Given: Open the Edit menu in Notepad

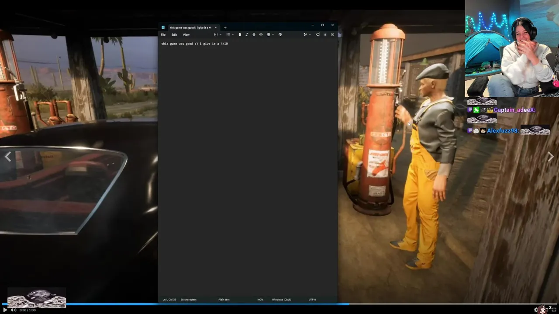Looking at the screenshot, I should click(174, 34).
